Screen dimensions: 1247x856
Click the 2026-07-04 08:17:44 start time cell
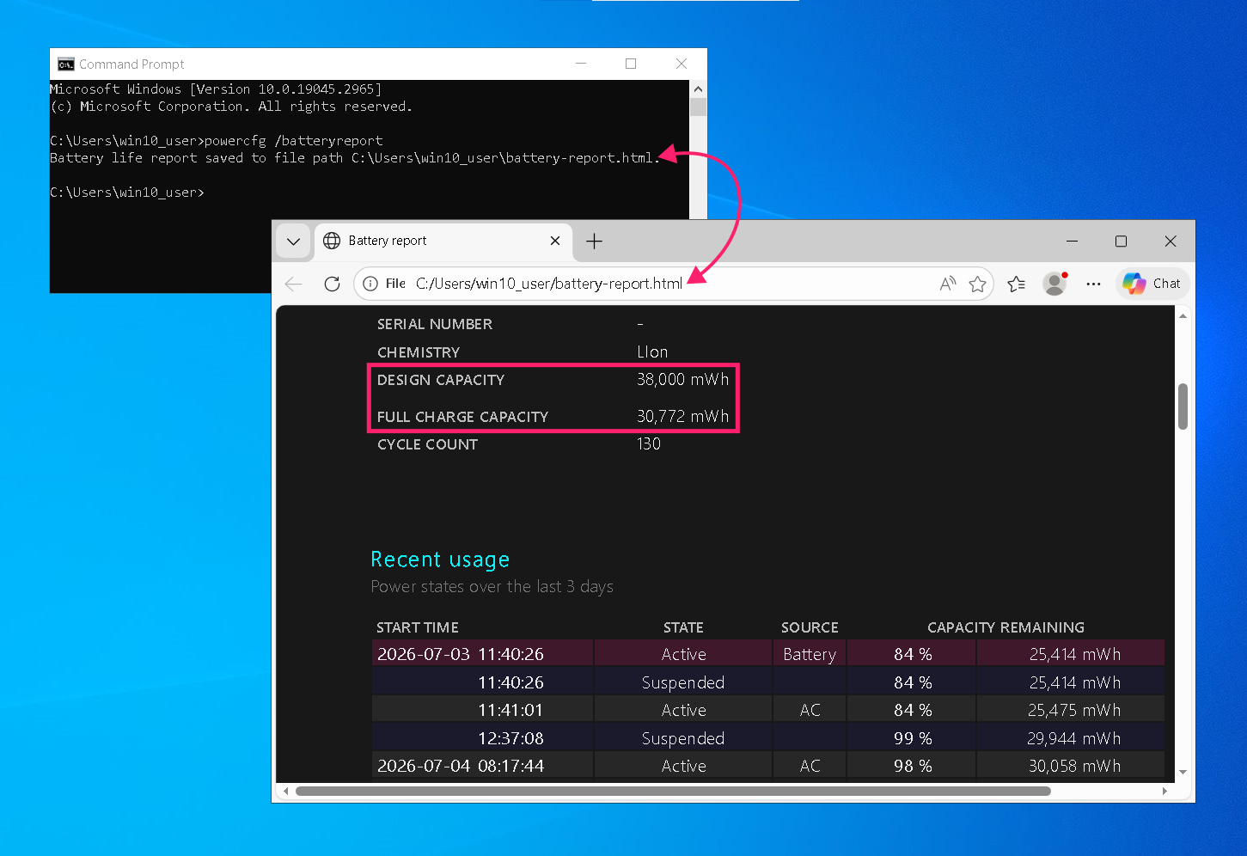pyautogui.click(x=483, y=766)
